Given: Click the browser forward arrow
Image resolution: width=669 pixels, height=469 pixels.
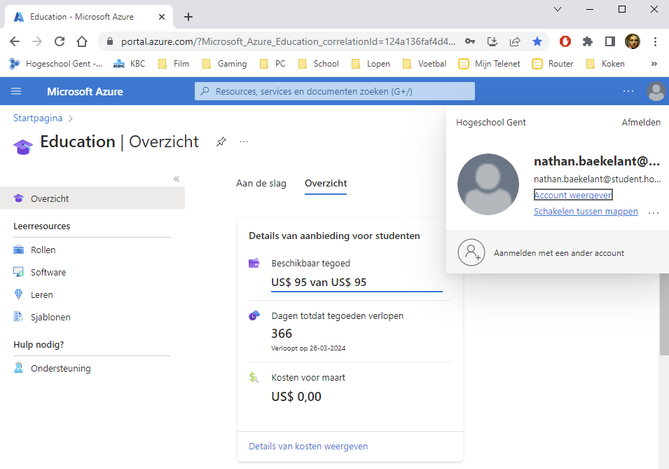Looking at the screenshot, I should (37, 41).
